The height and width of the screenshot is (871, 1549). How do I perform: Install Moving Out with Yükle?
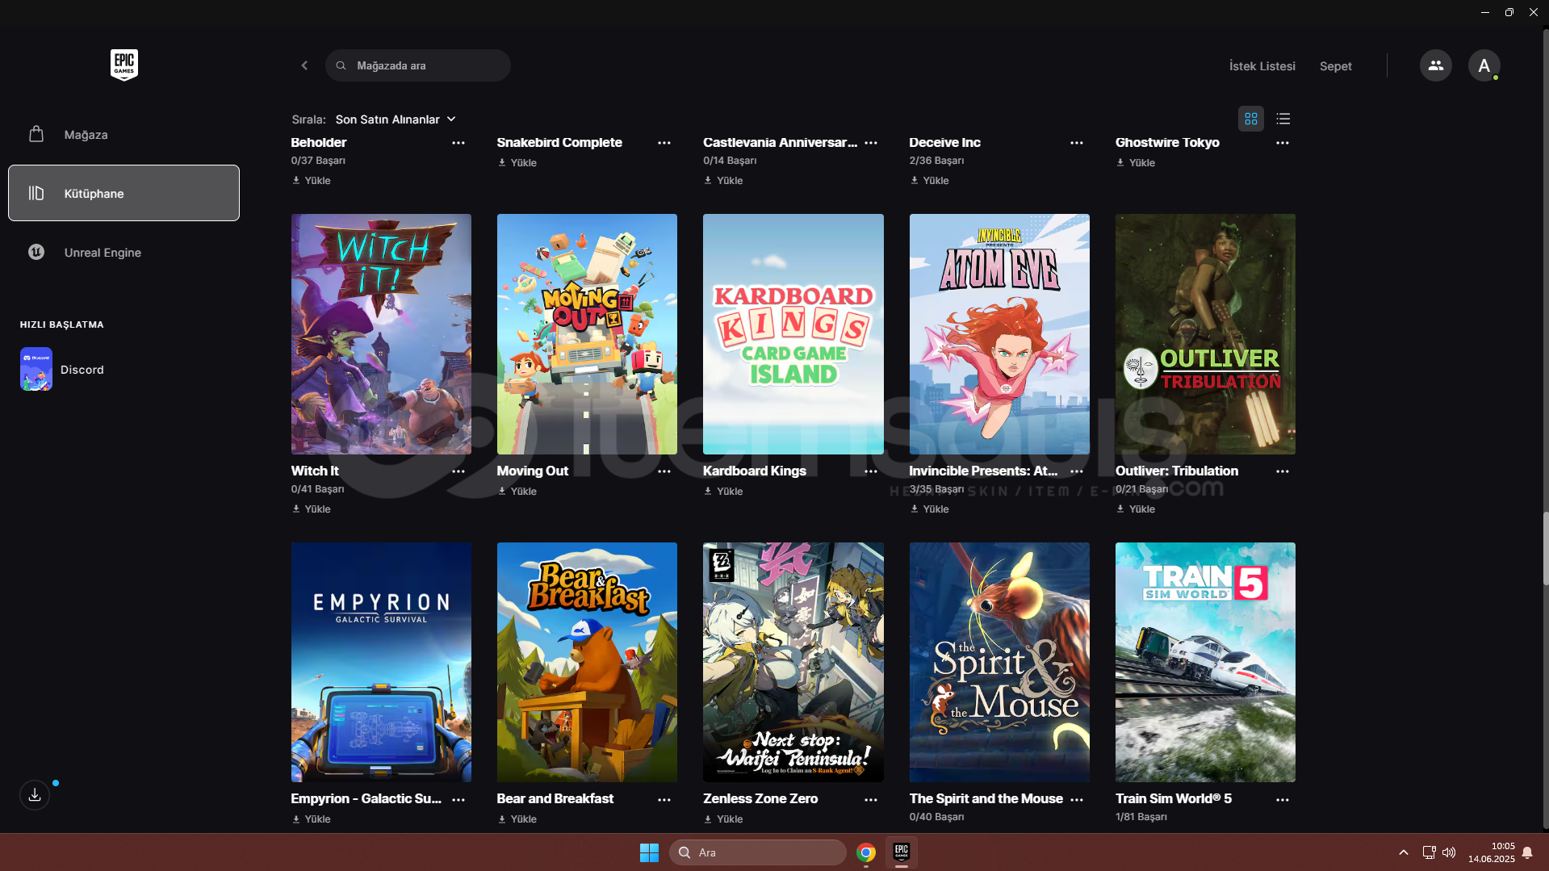tap(517, 492)
